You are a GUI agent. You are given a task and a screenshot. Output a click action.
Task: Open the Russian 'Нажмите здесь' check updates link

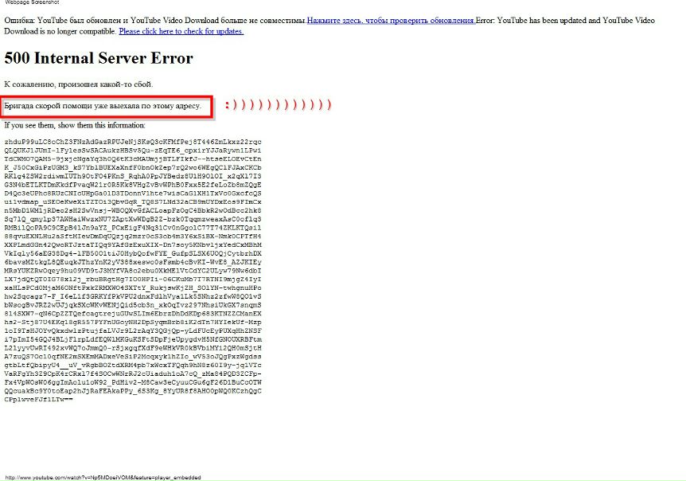391,20
